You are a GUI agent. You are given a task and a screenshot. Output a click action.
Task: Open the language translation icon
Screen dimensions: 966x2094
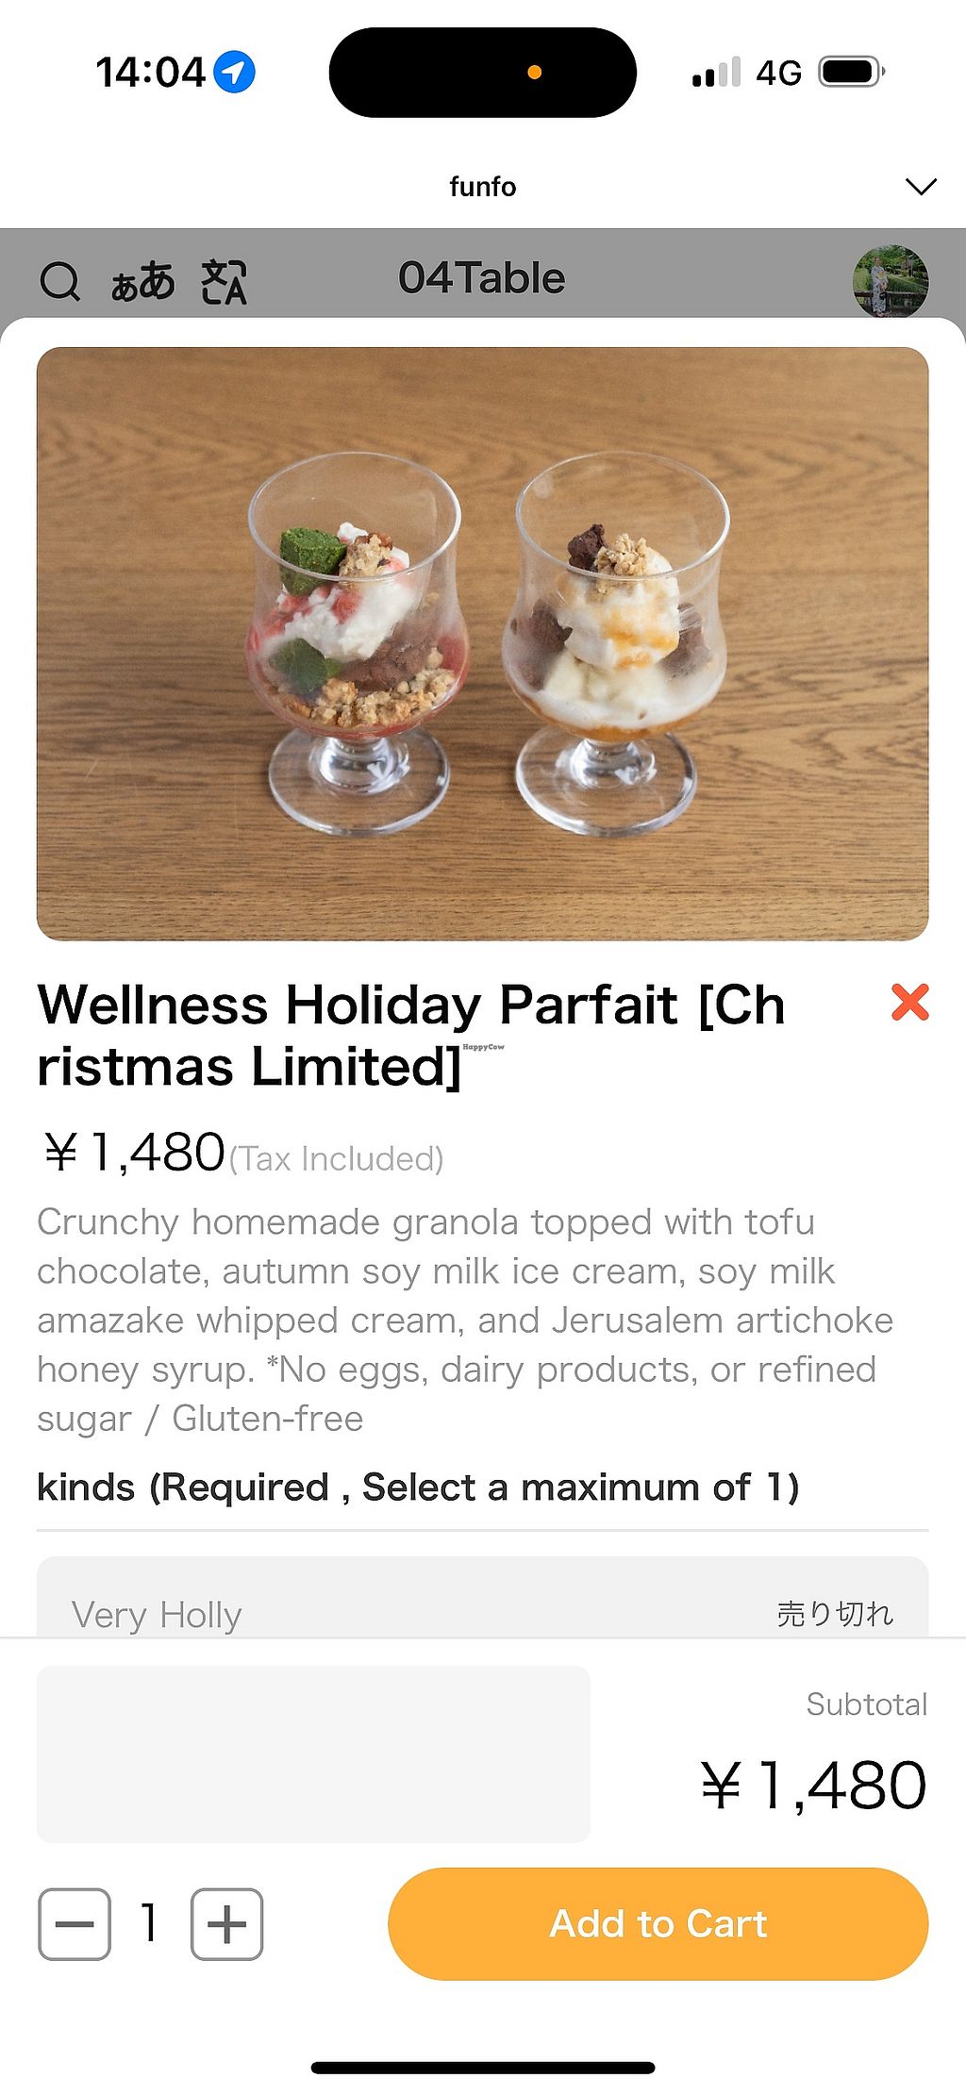224,281
